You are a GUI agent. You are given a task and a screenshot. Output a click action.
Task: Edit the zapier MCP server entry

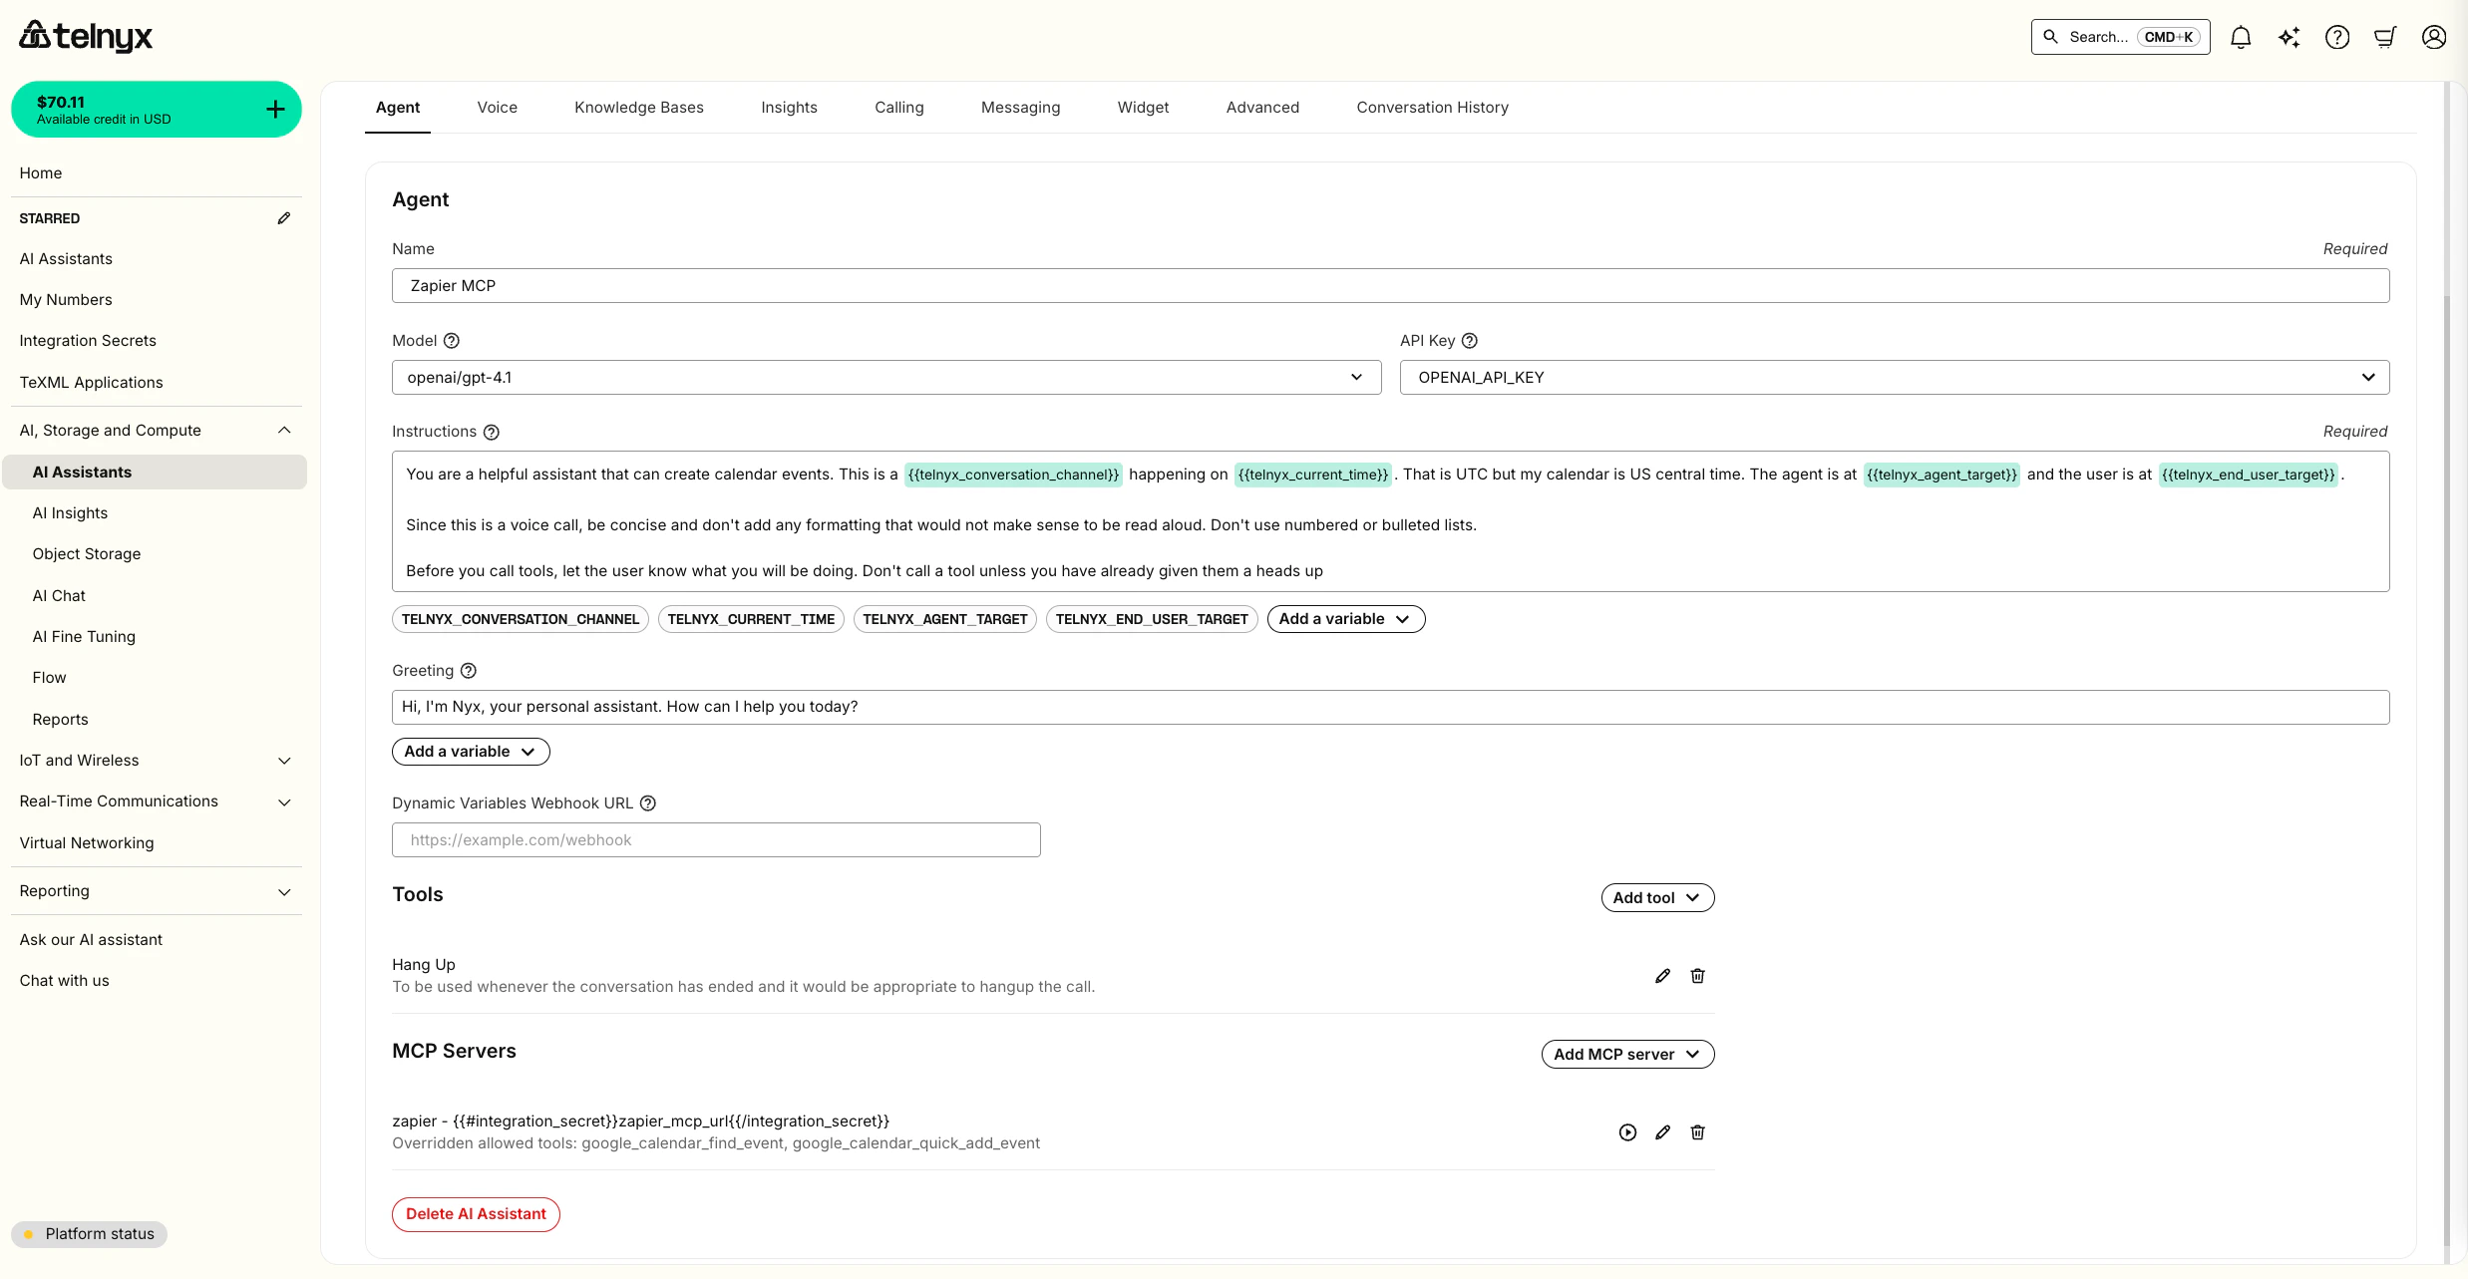tap(1661, 1132)
